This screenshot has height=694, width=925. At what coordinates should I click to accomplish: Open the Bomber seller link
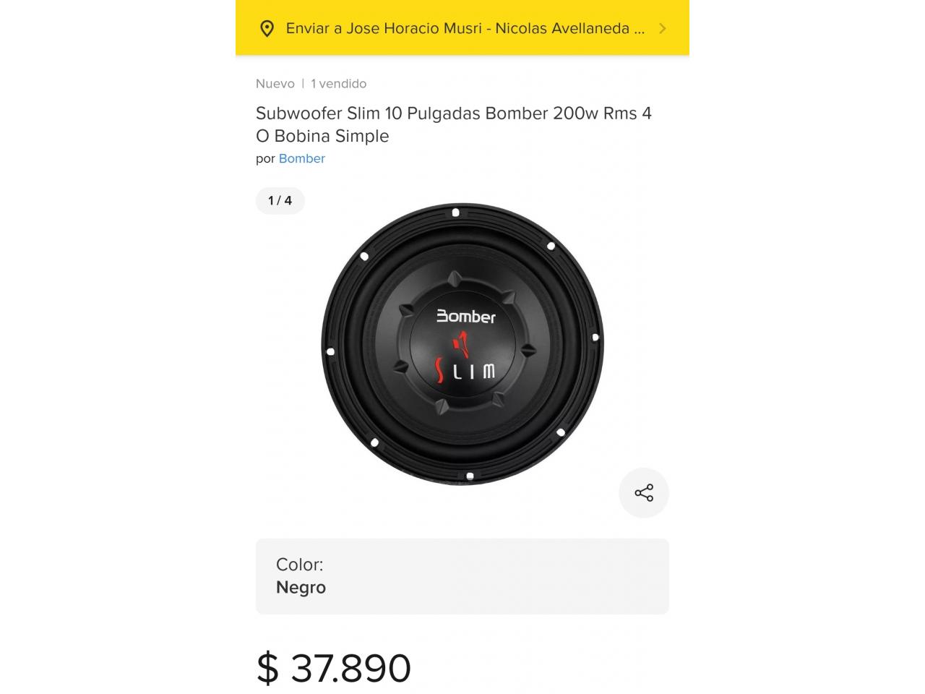302,158
